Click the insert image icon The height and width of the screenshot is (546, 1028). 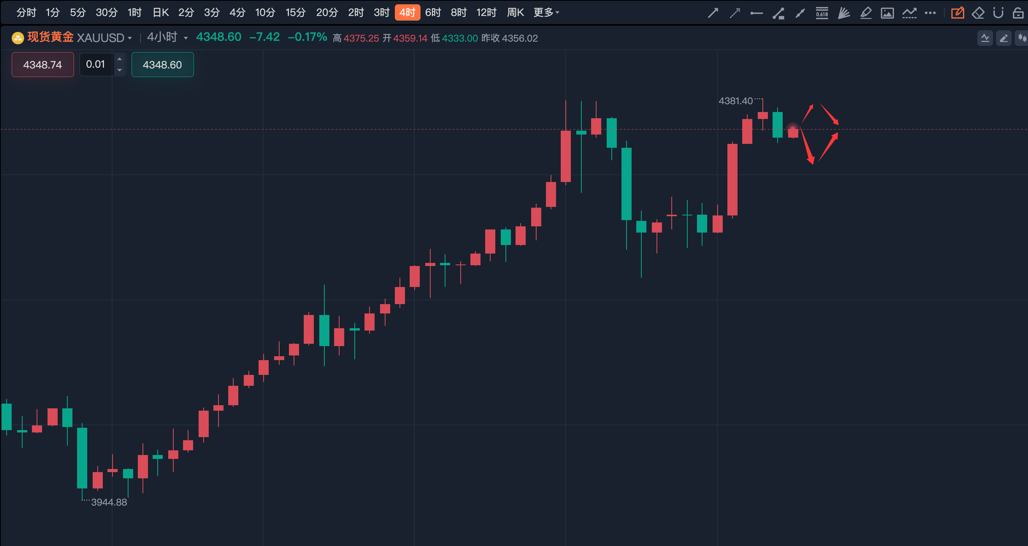pyautogui.click(x=887, y=13)
